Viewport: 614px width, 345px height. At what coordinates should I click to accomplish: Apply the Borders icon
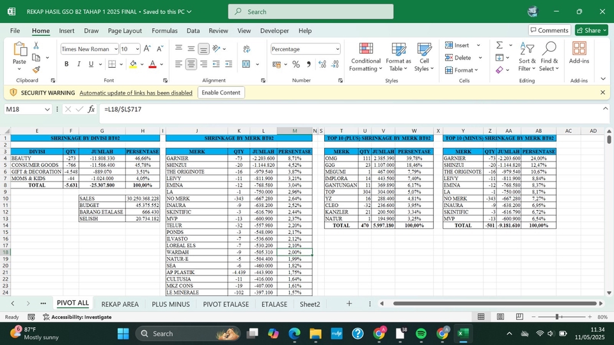pos(112,64)
